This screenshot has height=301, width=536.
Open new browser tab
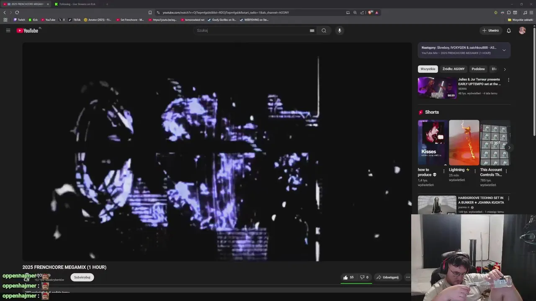click(107, 4)
